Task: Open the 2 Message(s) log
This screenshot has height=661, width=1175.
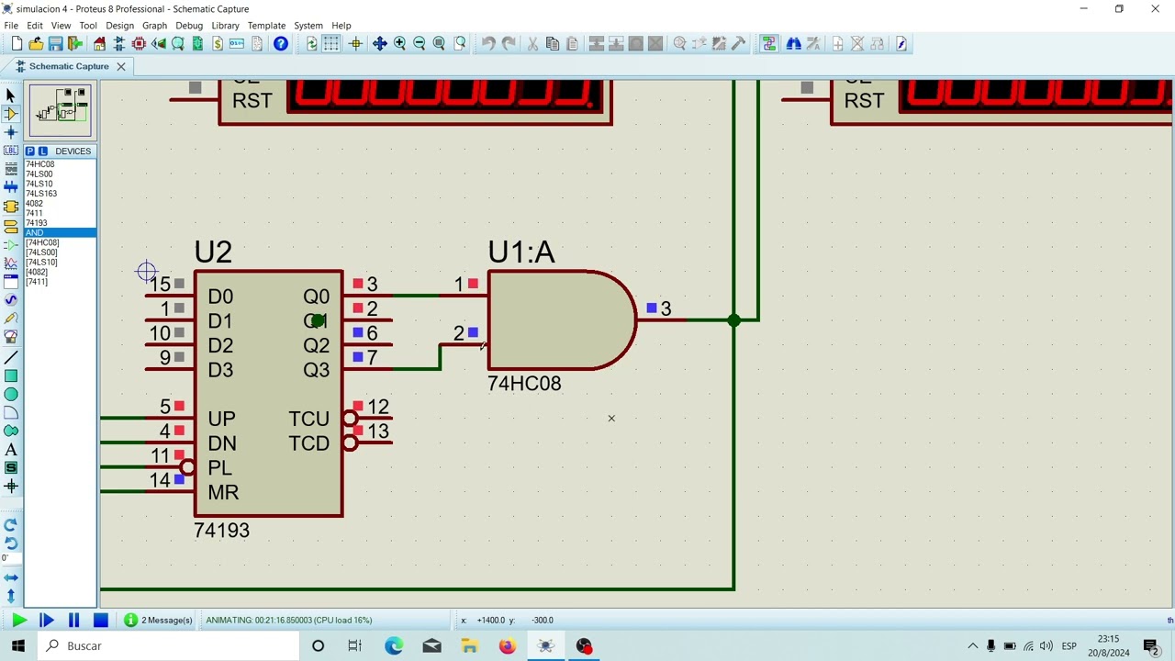Action: coord(158,621)
